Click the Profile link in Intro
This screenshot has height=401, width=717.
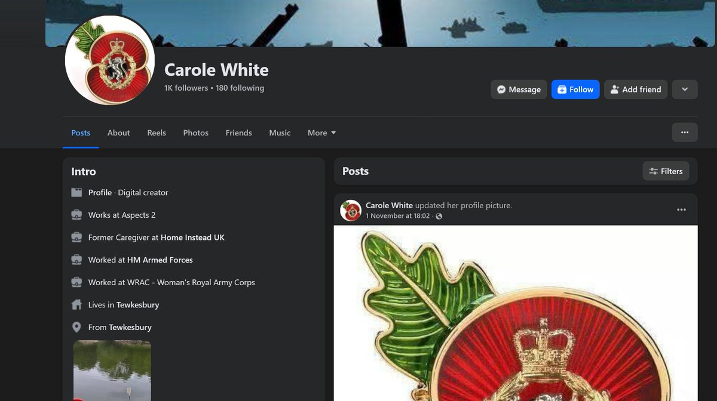pyautogui.click(x=100, y=193)
